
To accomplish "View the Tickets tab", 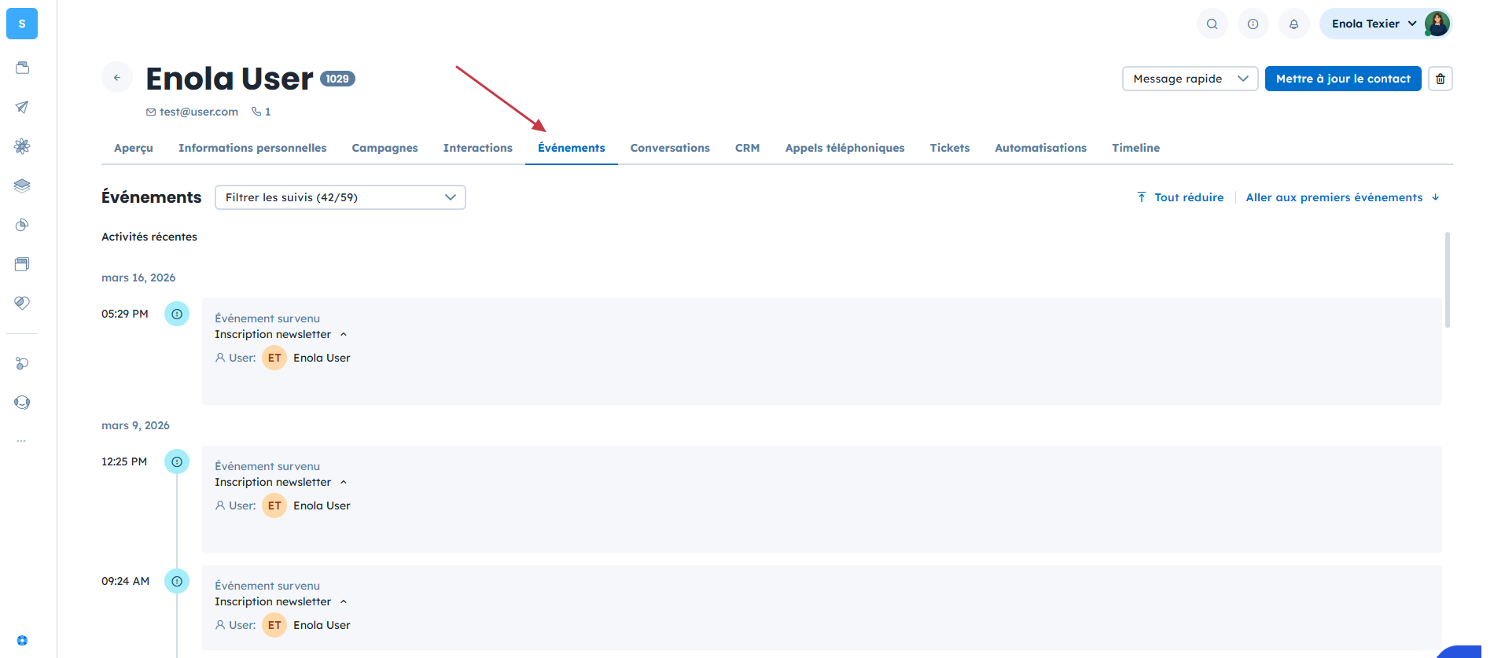I will tap(950, 148).
